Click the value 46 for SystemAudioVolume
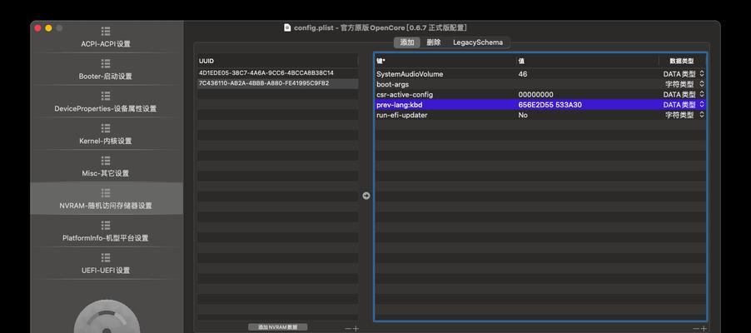 [x=523, y=74]
